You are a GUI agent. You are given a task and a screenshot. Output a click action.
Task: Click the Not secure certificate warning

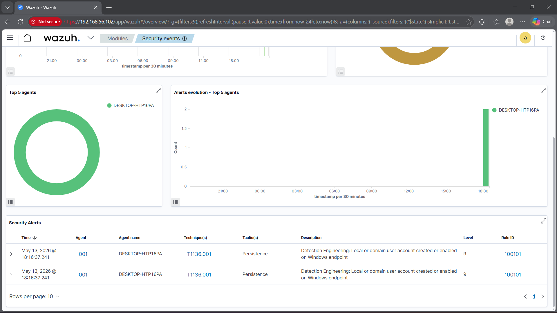pos(46,22)
